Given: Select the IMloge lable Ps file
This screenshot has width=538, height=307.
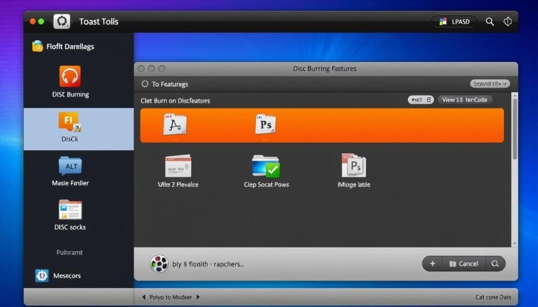Looking at the screenshot, I should point(353,166).
